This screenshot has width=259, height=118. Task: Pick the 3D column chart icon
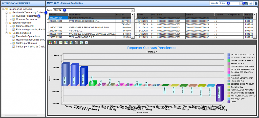(71, 42)
